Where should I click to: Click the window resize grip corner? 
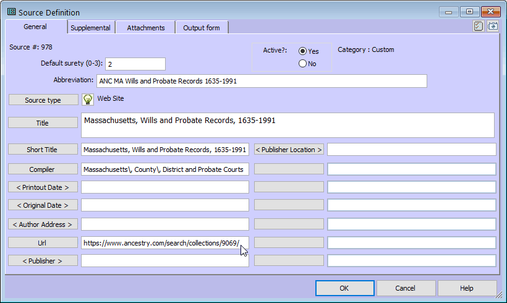click(x=499, y=294)
